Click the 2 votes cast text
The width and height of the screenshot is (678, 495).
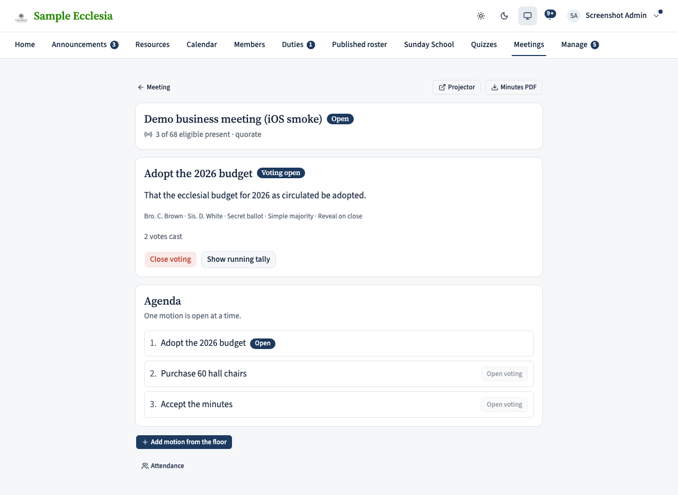[x=163, y=236]
